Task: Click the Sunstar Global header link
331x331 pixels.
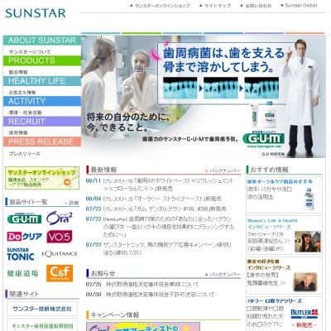Action: (x=299, y=5)
